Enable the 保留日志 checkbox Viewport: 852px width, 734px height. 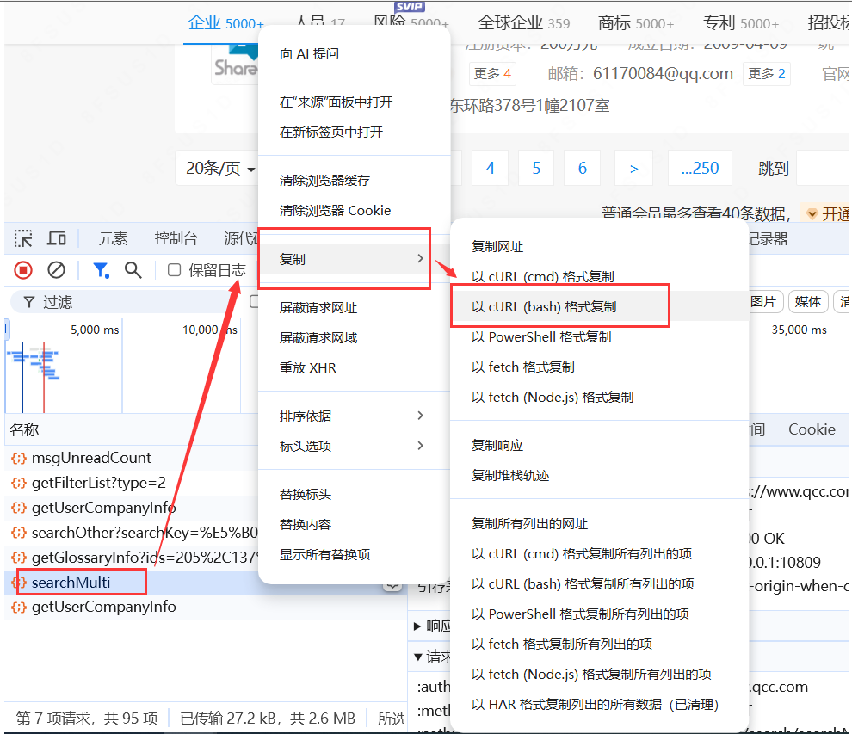tap(174, 270)
